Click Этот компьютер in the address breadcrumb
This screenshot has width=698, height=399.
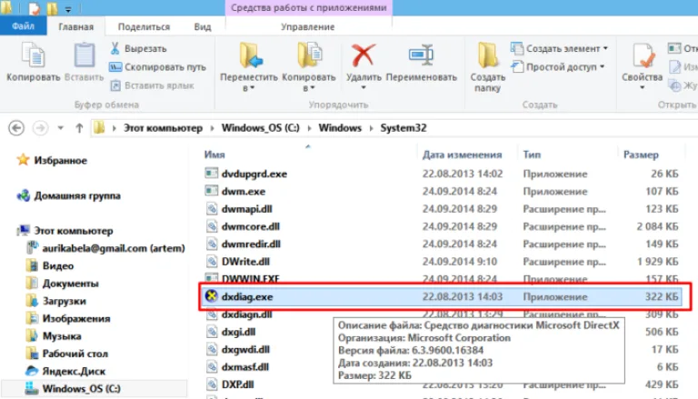[163, 128]
